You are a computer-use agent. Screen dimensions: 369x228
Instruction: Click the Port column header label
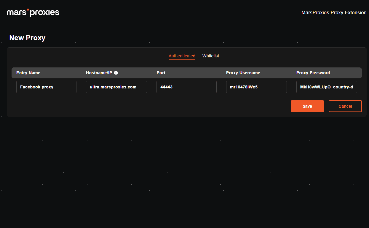pyautogui.click(x=161, y=73)
